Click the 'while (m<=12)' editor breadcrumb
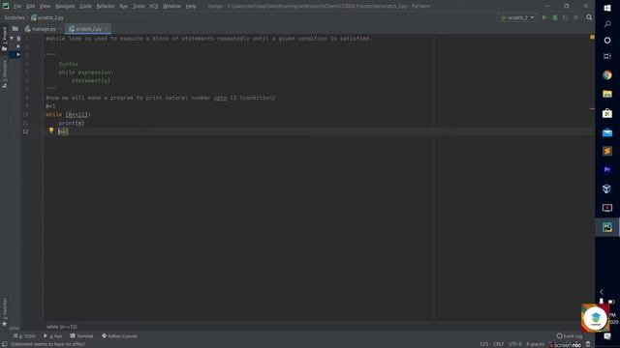The height and width of the screenshot is (348, 620). point(62,327)
